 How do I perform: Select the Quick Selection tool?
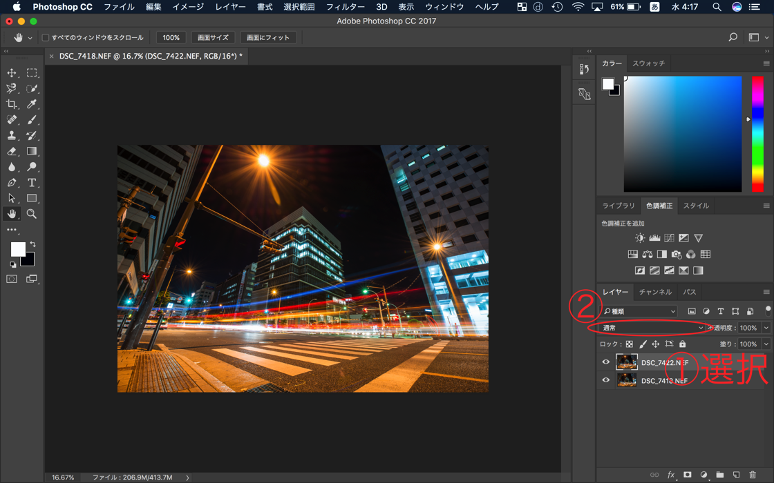pyautogui.click(x=32, y=89)
